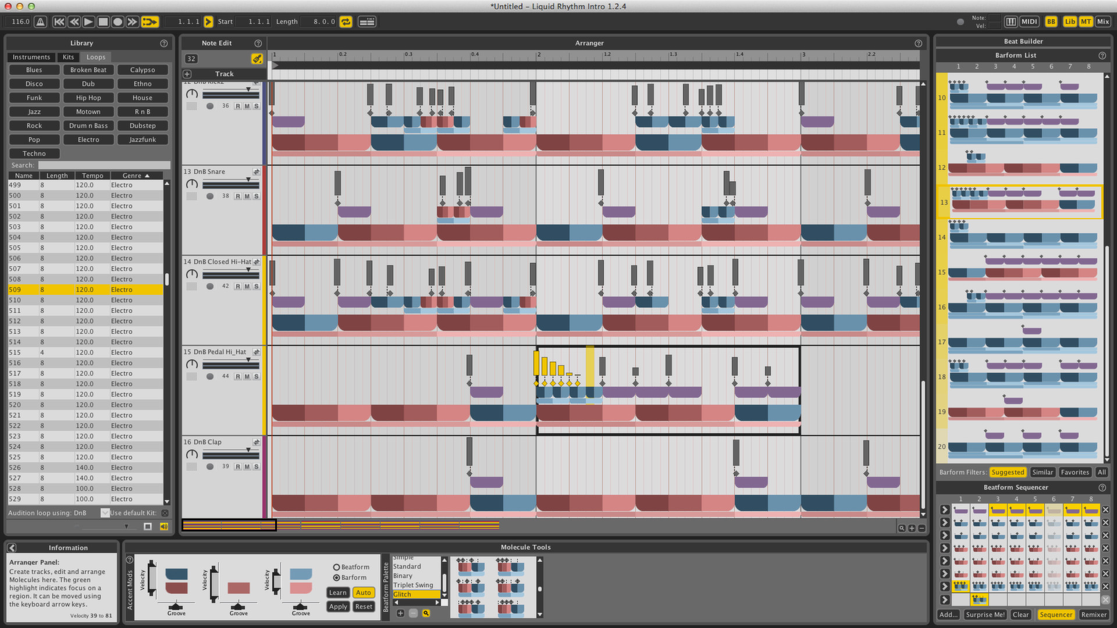Screen dimensions: 1117x628
Task: Solo the DnB Clap track
Action: [x=255, y=466]
